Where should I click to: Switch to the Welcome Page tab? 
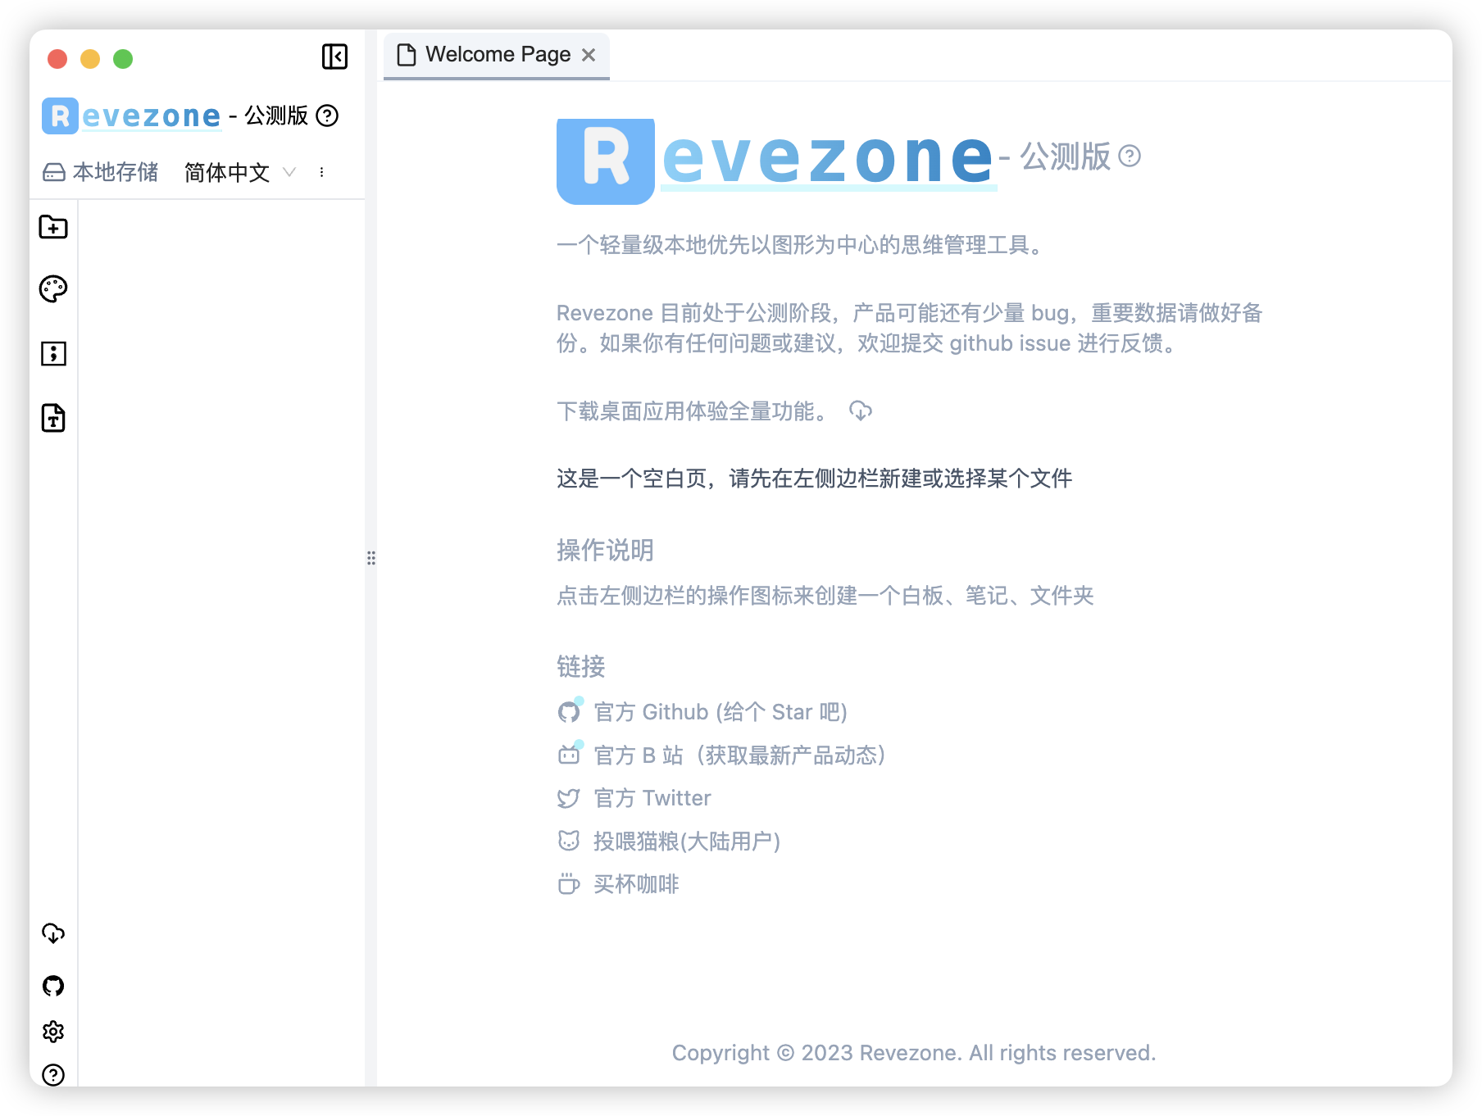click(x=489, y=54)
